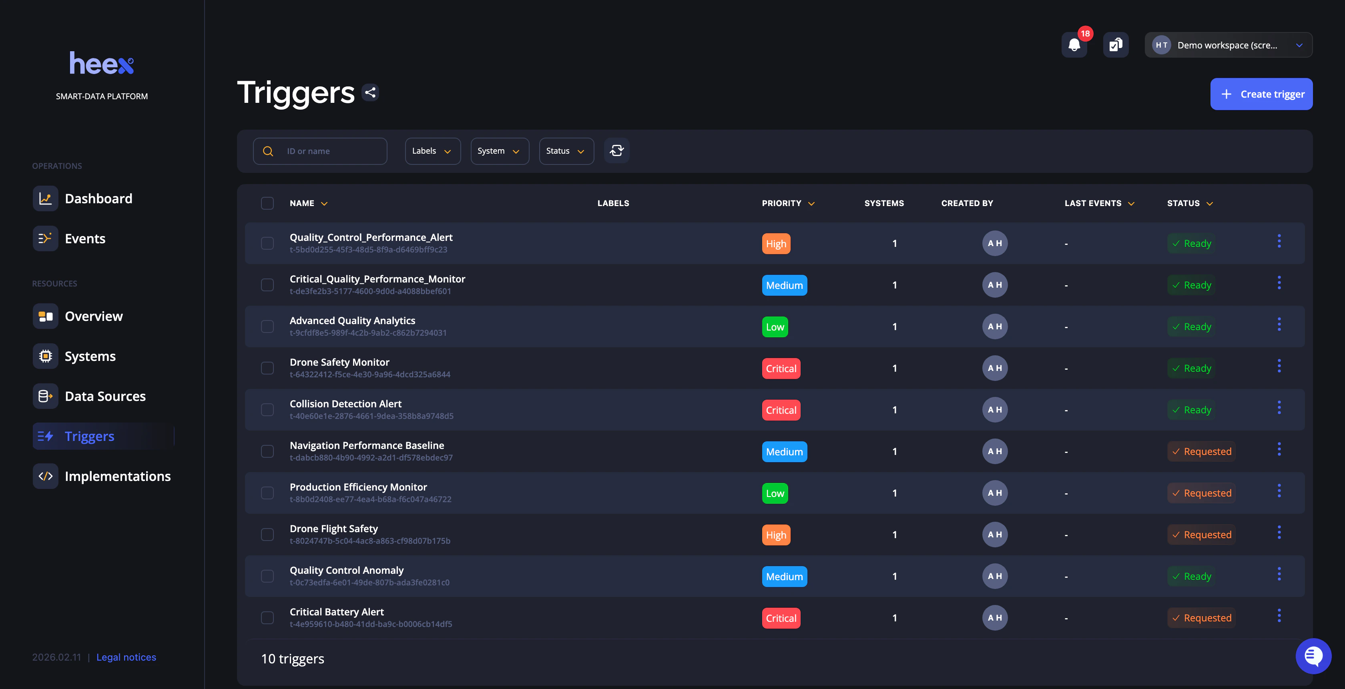Image resolution: width=1345 pixels, height=689 pixels.
Task: Expand the Labels filter dropdown
Action: 432,151
